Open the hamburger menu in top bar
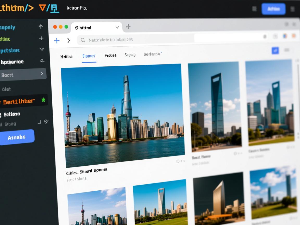 tap(254, 9)
